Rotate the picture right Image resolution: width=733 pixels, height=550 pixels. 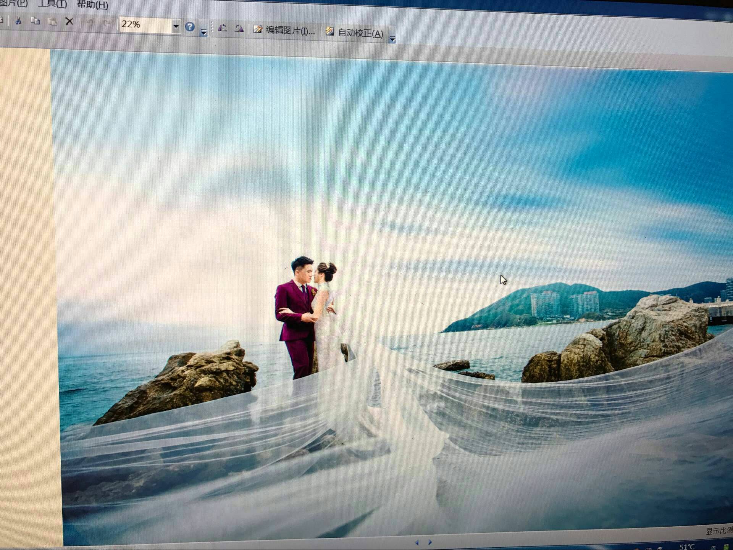point(239,29)
